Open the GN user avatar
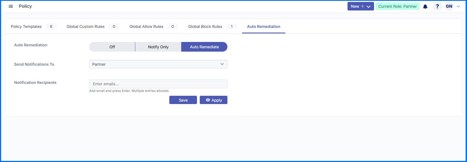The height and width of the screenshot is (162, 467). click(x=449, y=6)
